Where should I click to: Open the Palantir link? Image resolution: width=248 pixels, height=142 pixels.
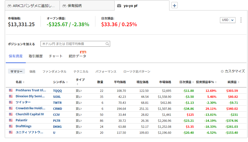(22, 120)
